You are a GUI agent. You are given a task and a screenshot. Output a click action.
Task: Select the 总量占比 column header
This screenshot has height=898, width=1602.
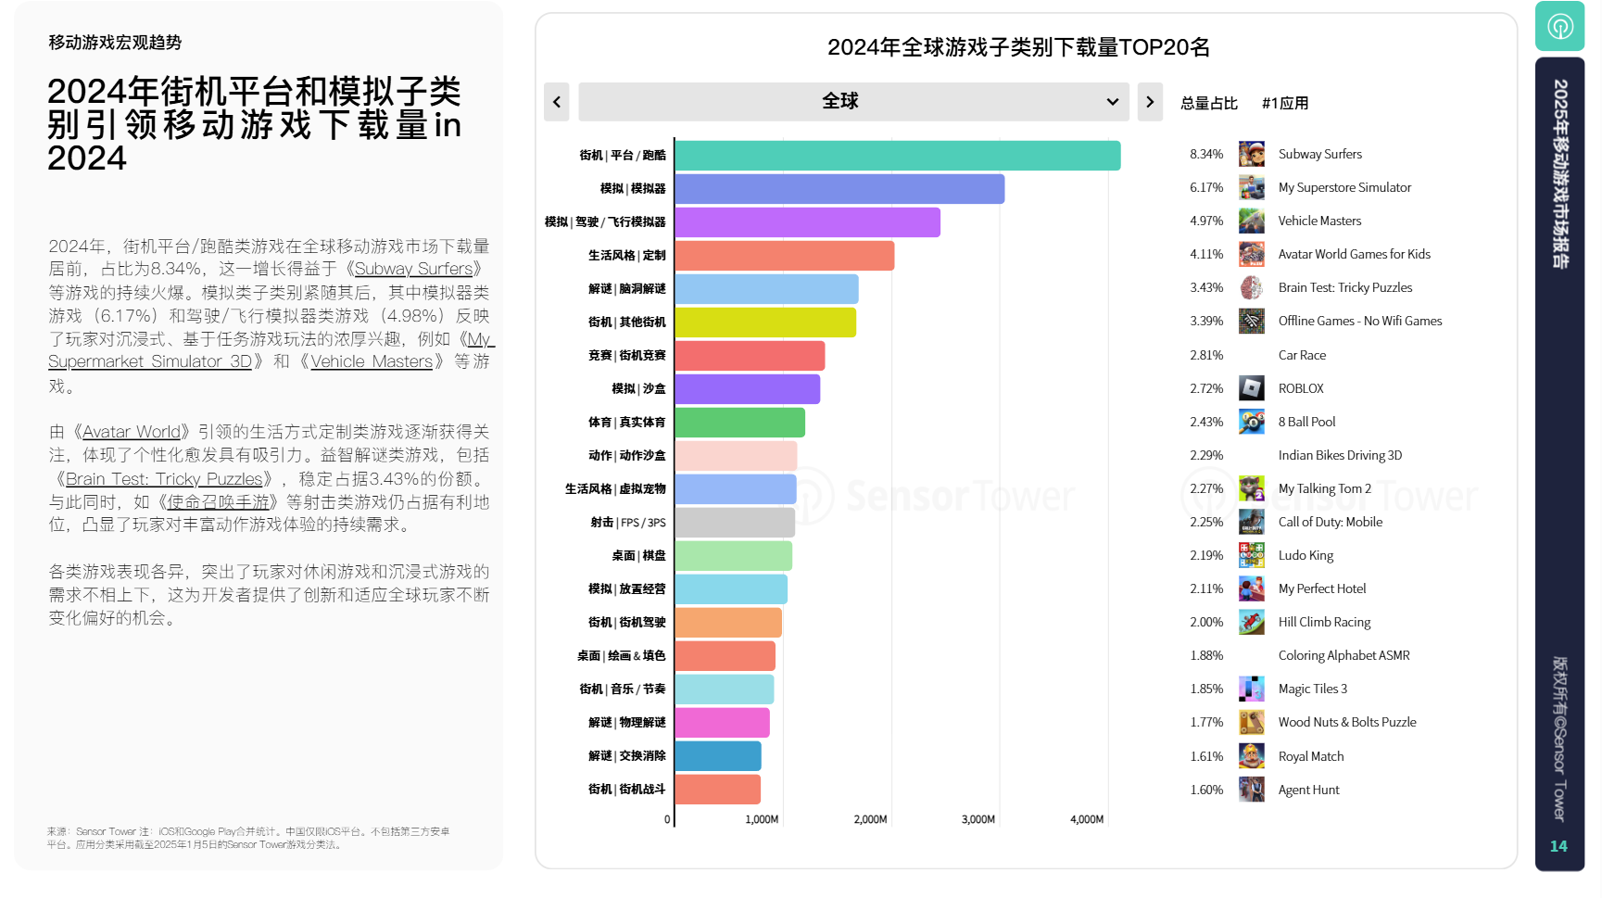click(x=1208, y=104)
